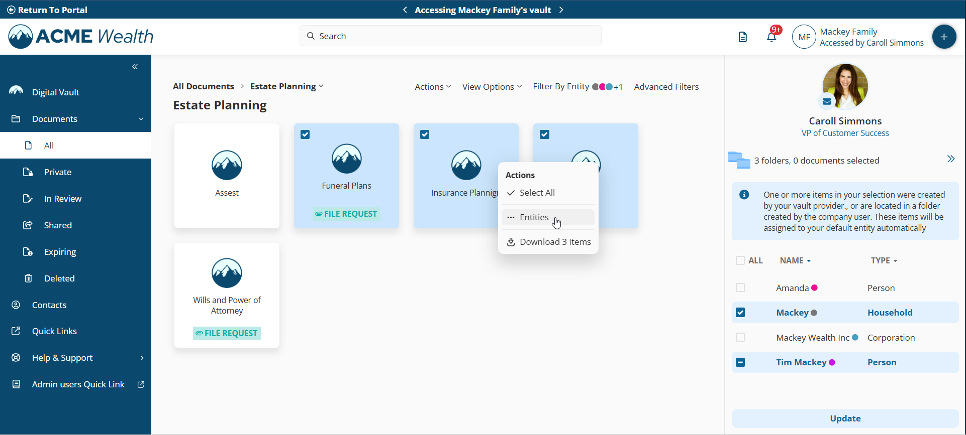Uncheck the Mackey household checkbox
The image size is (966, 435).
740,313
